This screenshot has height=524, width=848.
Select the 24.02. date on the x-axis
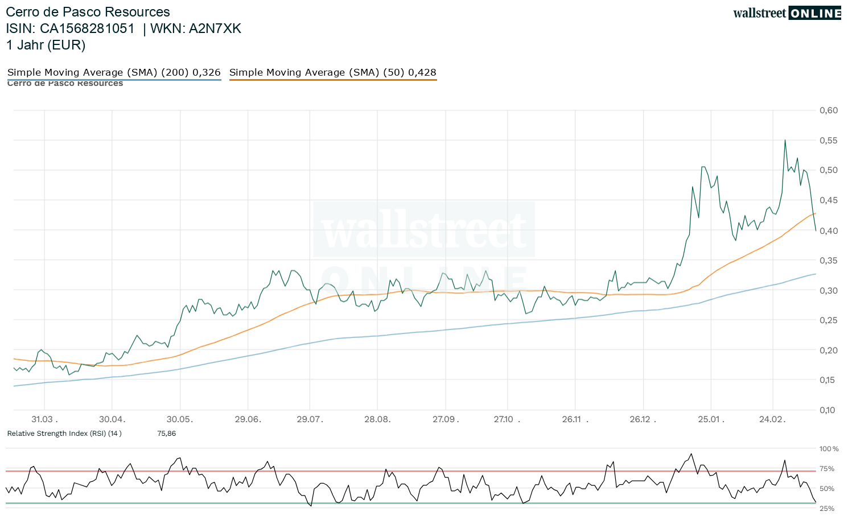[772, 419]
